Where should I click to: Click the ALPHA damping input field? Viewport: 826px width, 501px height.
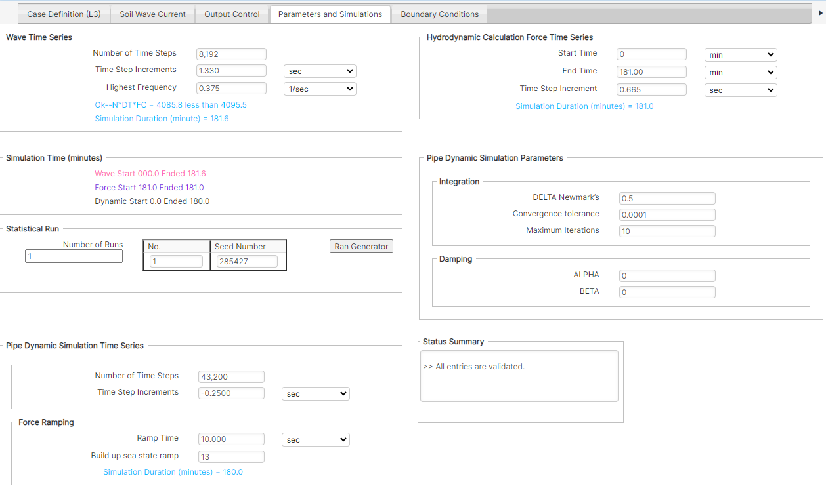667,275
